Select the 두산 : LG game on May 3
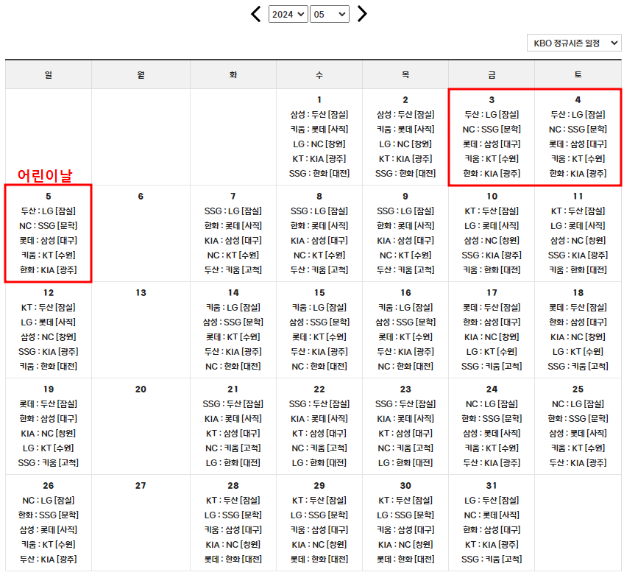This screenshot has width=624, height=575. point(490,115)
